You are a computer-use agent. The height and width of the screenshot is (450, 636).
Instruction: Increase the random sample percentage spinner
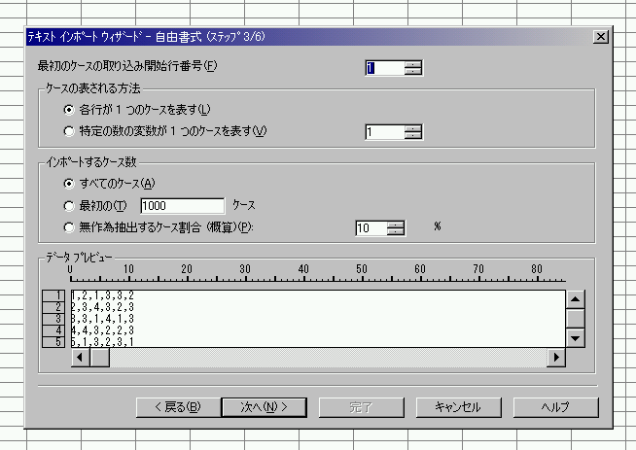point(395,224)
